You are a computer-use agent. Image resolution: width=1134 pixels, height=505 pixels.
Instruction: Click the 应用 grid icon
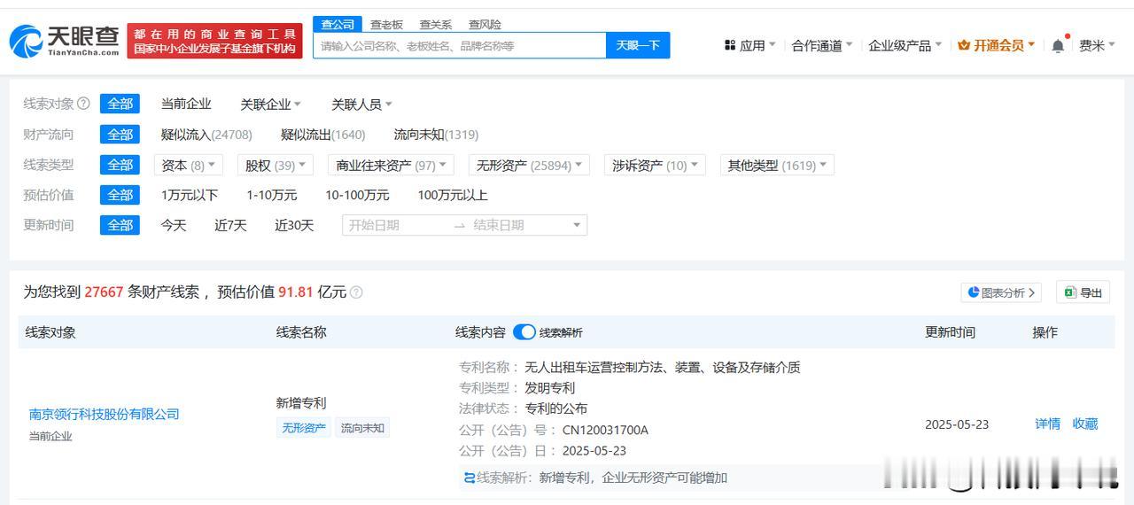click(730, 45)
